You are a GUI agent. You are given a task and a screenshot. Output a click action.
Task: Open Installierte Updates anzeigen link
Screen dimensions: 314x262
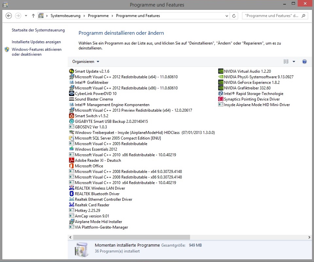tap(36, 42)
